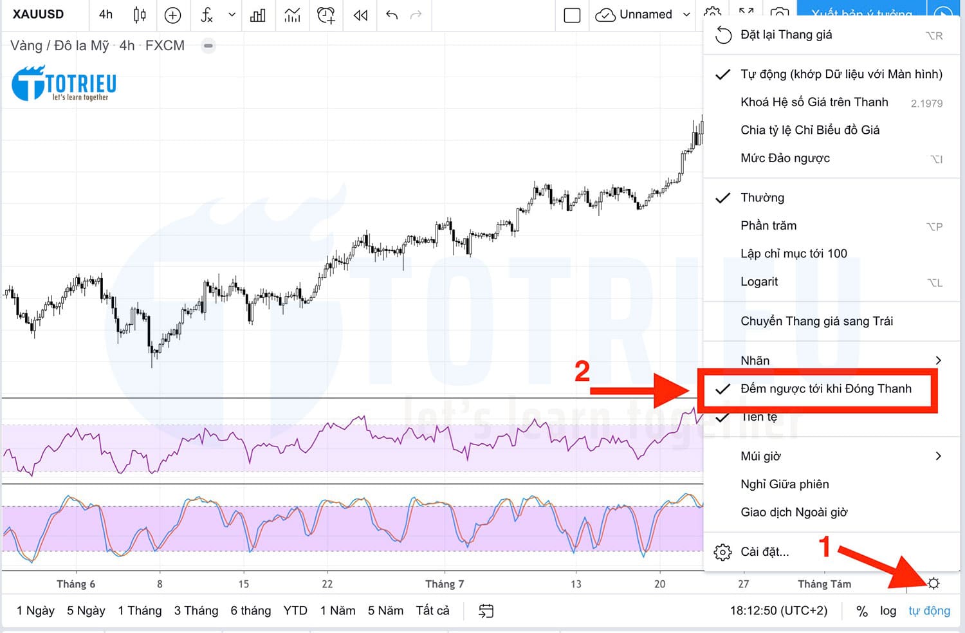Screen dimensions: 965x633
Task: Click the chart title Vàng / Đô la Mỹ
Action: coord(60,46)
